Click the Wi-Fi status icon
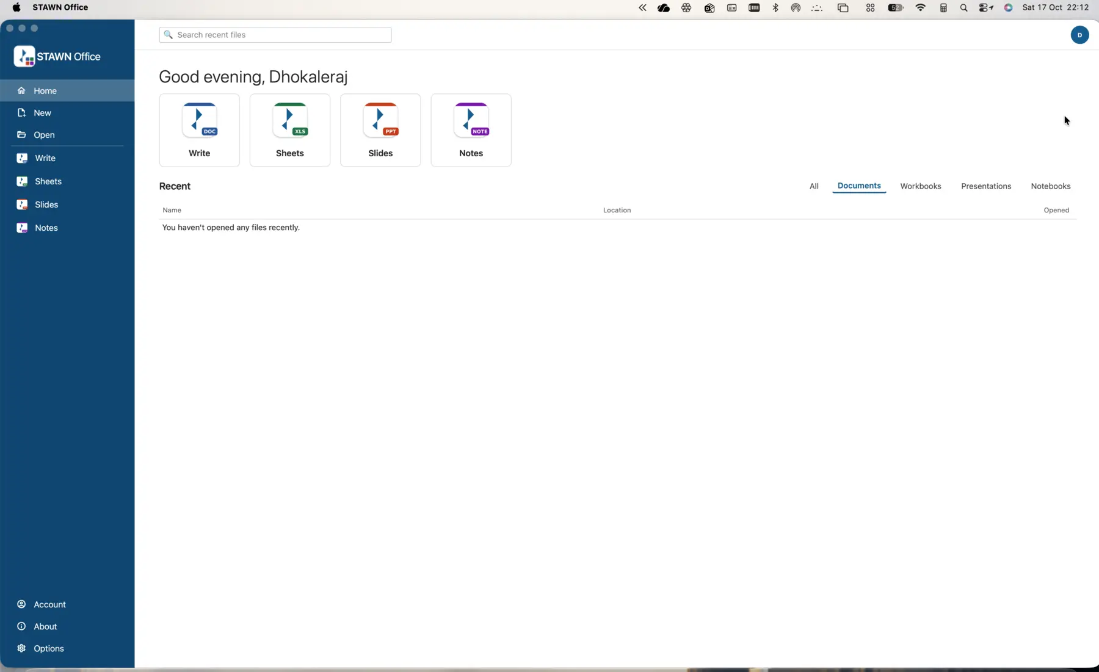Viewport: 1099px width, 672px height. point(921,8)
